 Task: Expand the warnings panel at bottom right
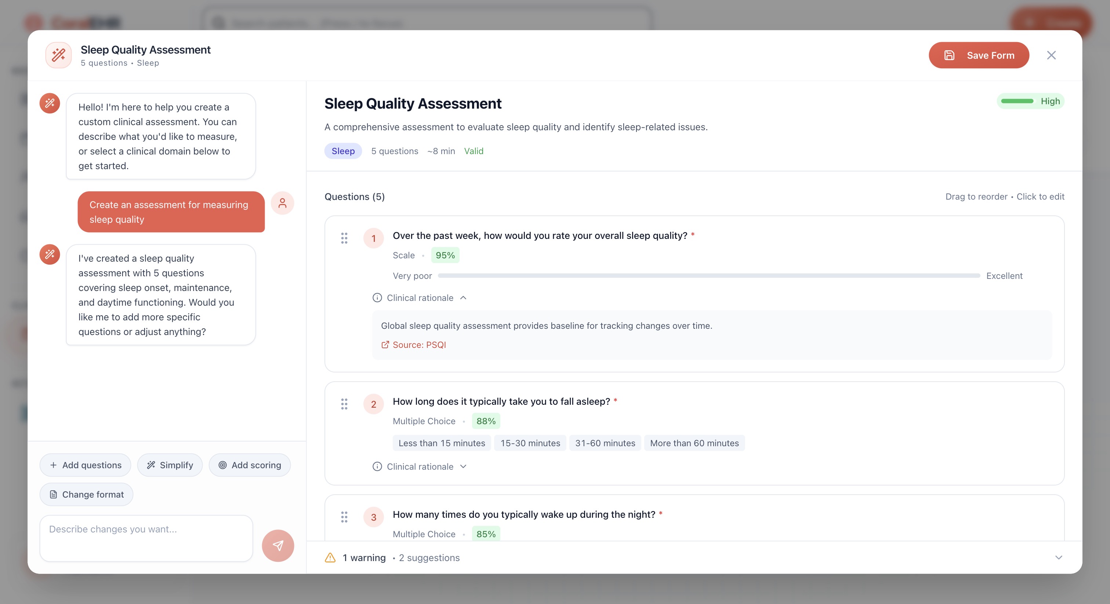click(1059, 557)
